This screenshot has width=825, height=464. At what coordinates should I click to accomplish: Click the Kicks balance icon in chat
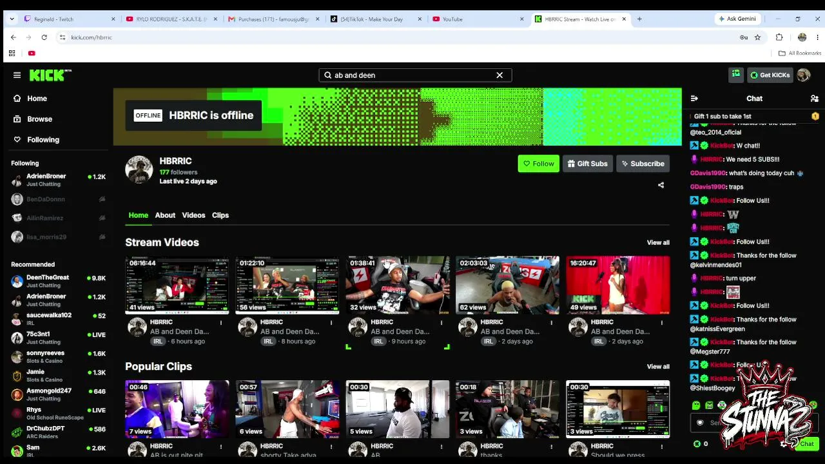tap(697, 444)
